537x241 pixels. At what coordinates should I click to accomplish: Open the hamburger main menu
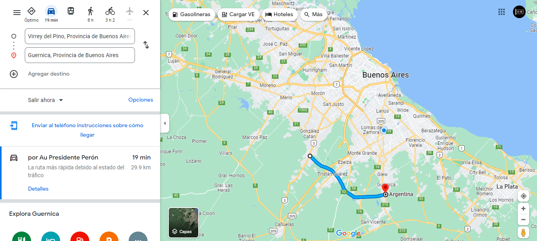(x=17, y=13)
